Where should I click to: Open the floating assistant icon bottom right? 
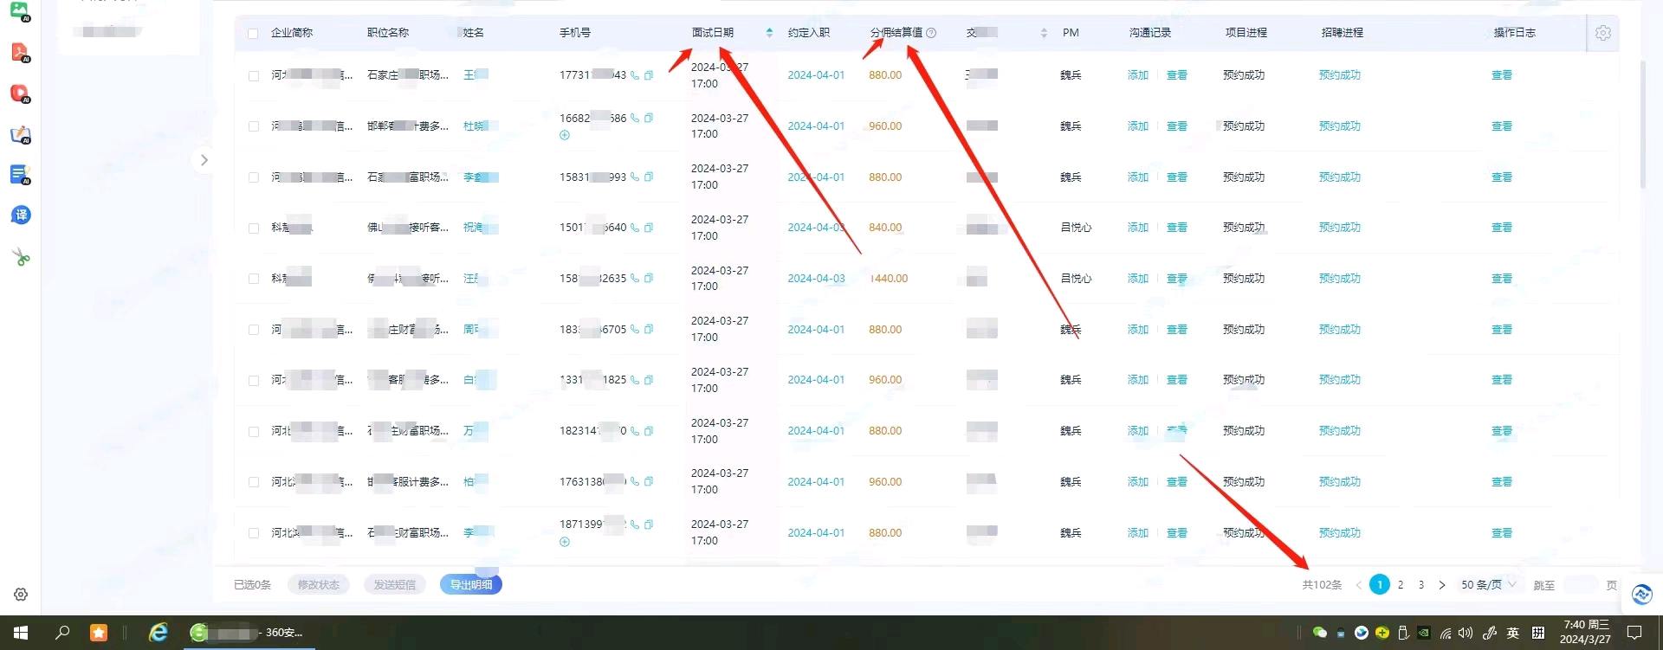[x=1641, y=594]
